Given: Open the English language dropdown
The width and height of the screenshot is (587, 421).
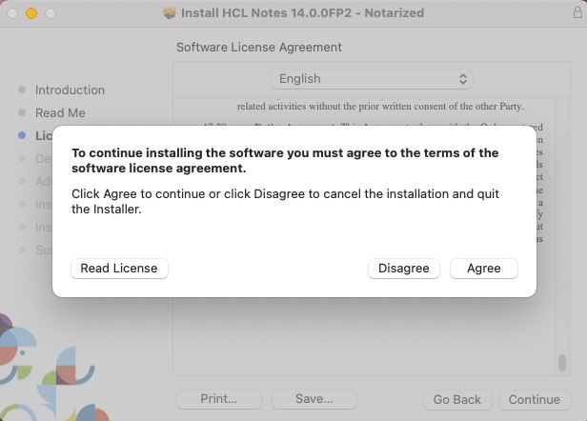Looking at the screenshot, I should (x=372, y=79).
